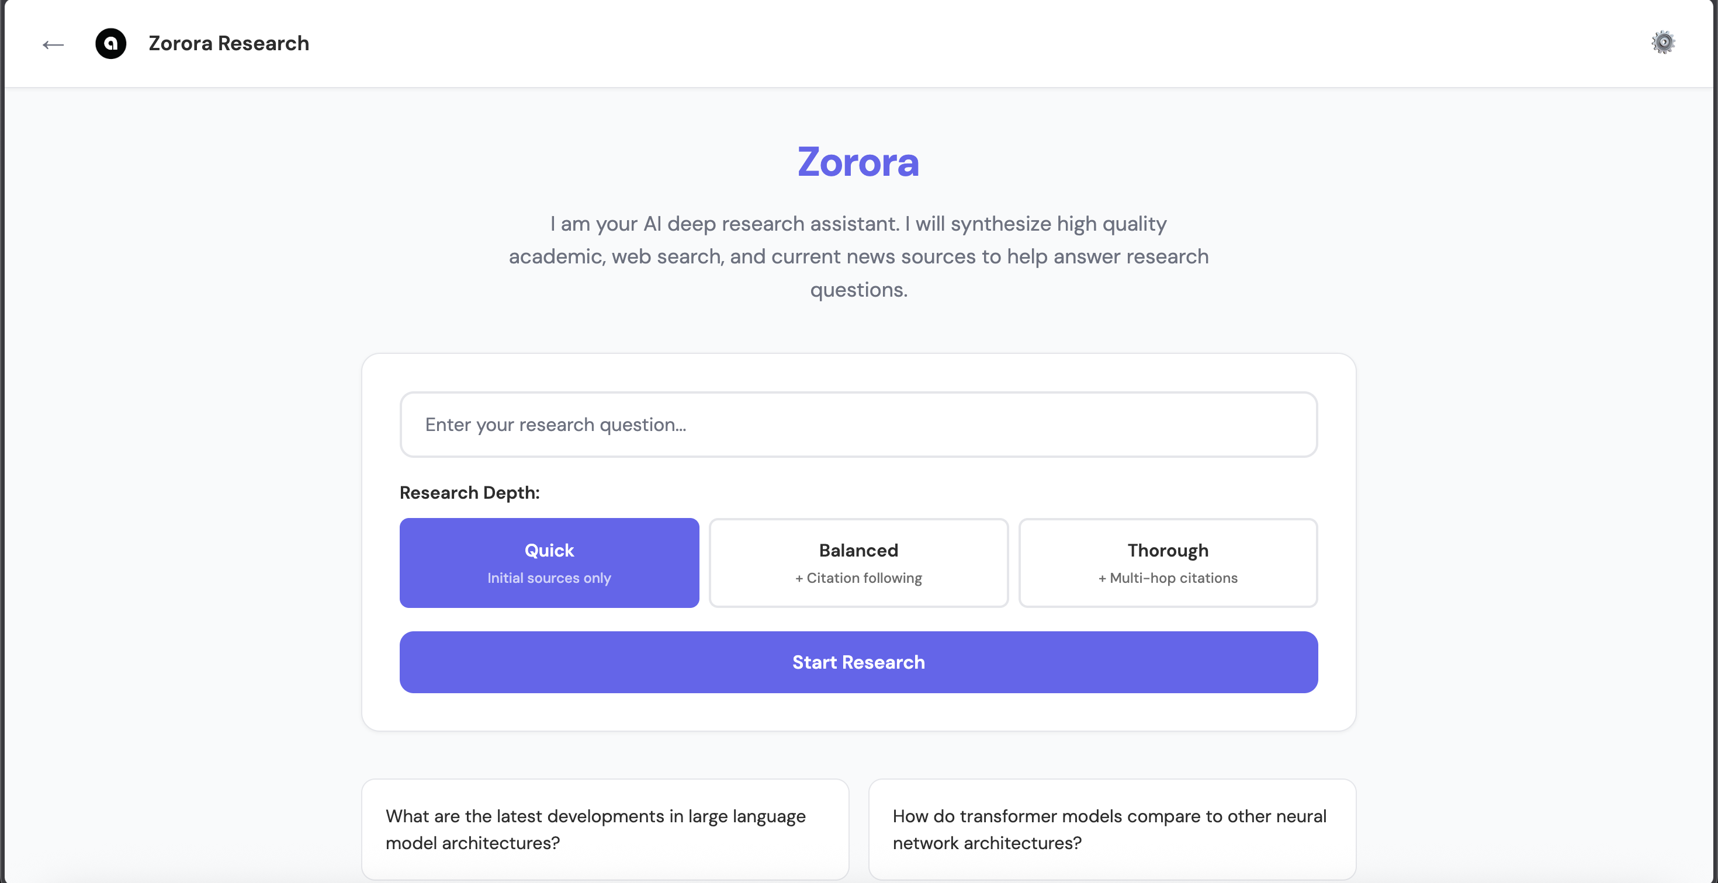
Task: Adjust preferences with the top-right gear icon
Action: [x=1663, y=42]
